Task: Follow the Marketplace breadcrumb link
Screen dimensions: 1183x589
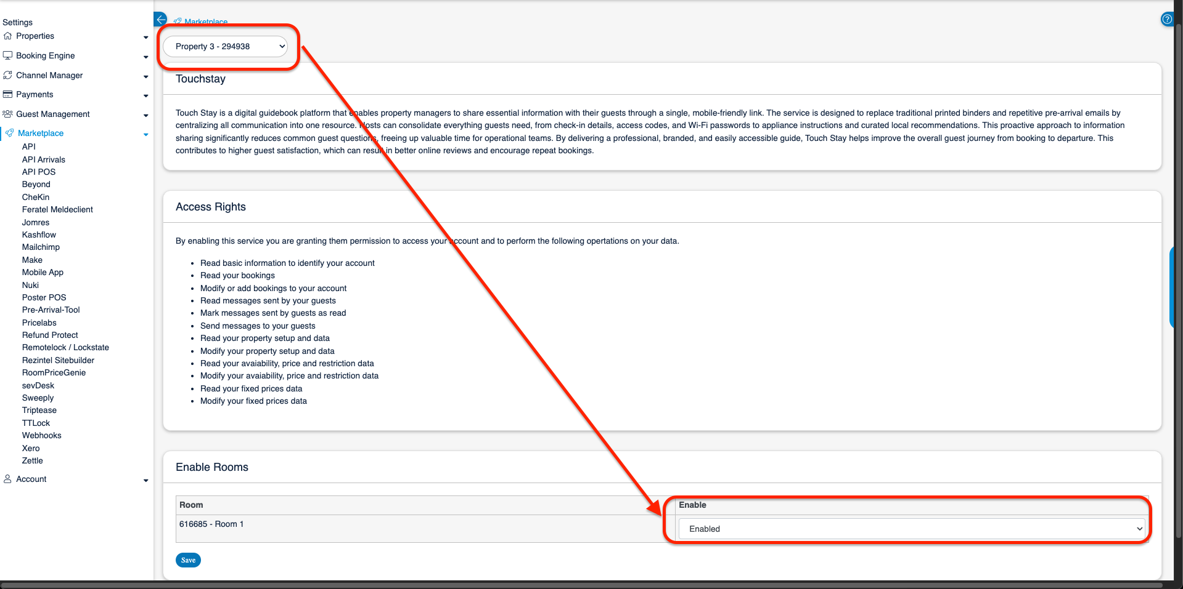Action: [206, 22]
